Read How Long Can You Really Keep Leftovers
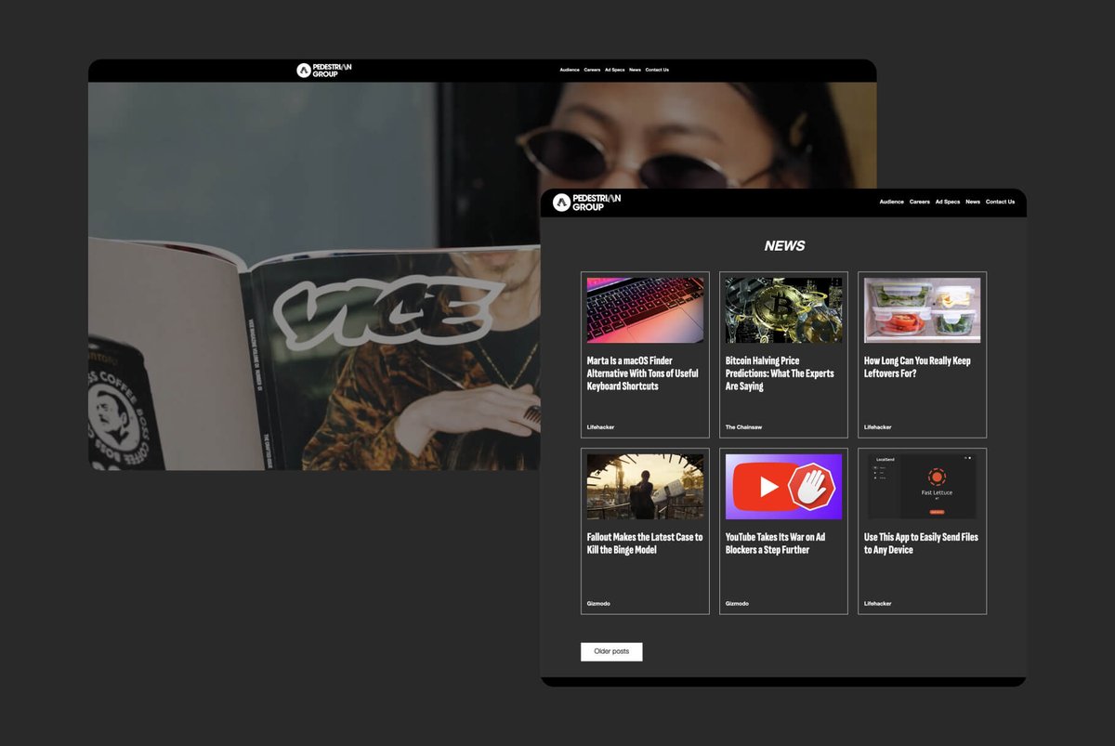This screenshot has width=1115, height=746. pos(917,367)
